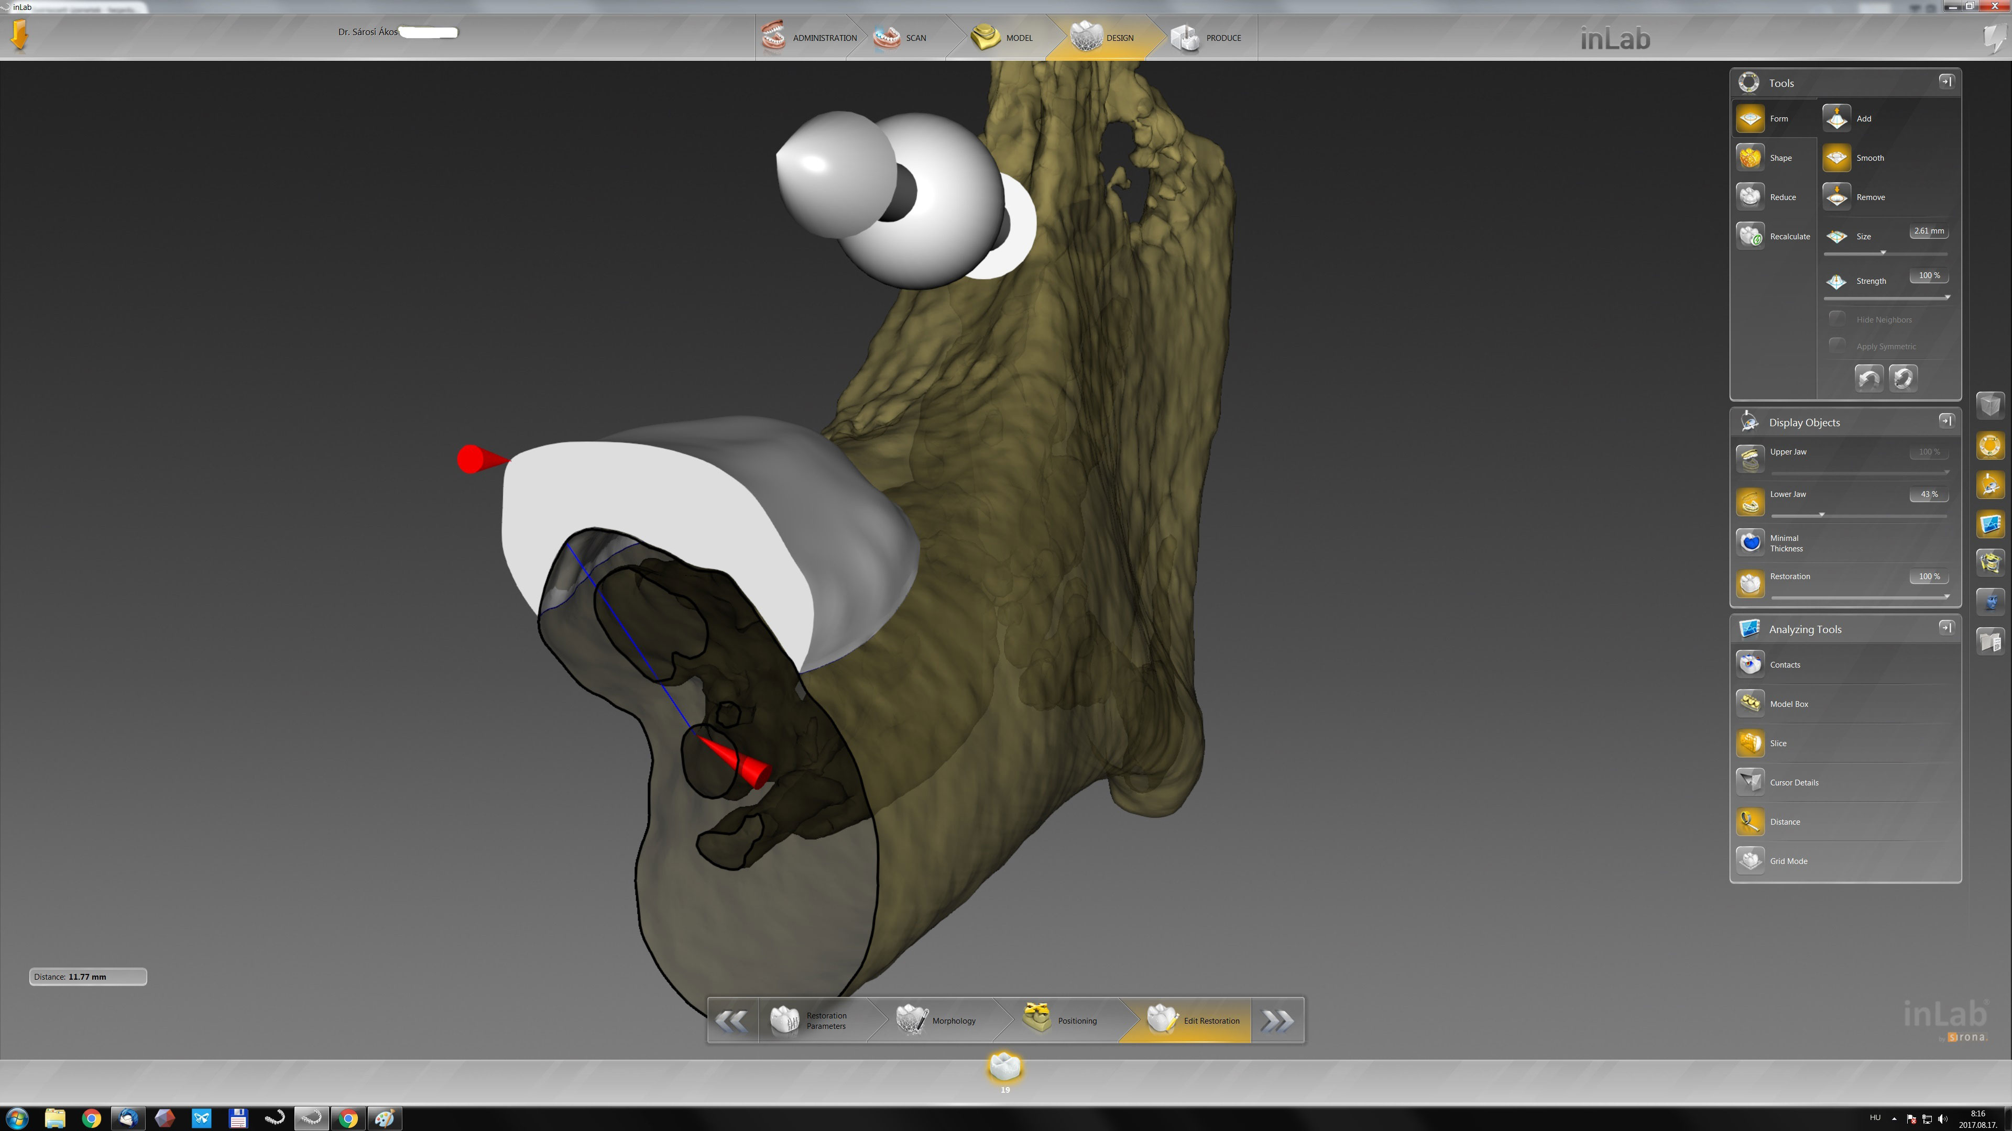The height and width of the screenshot is (1131, 2012).
Task: Click the Distance 11.77 mm readout
Action: coord(88,977)
